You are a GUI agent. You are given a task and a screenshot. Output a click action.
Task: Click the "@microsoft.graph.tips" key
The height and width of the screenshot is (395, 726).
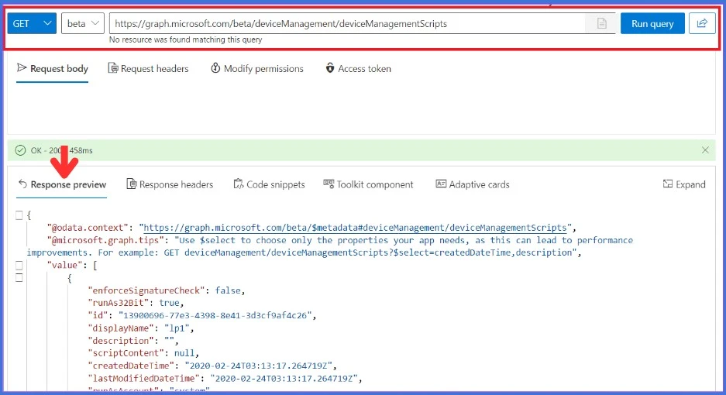pos(105,240)
